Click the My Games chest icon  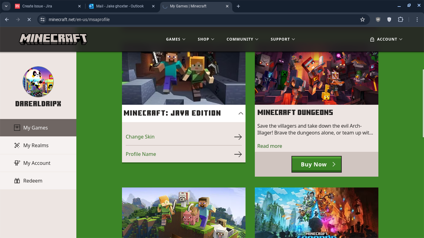pyautogui.click(x=17, y=128)
